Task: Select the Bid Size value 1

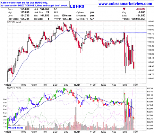Action: click(48, 19)
